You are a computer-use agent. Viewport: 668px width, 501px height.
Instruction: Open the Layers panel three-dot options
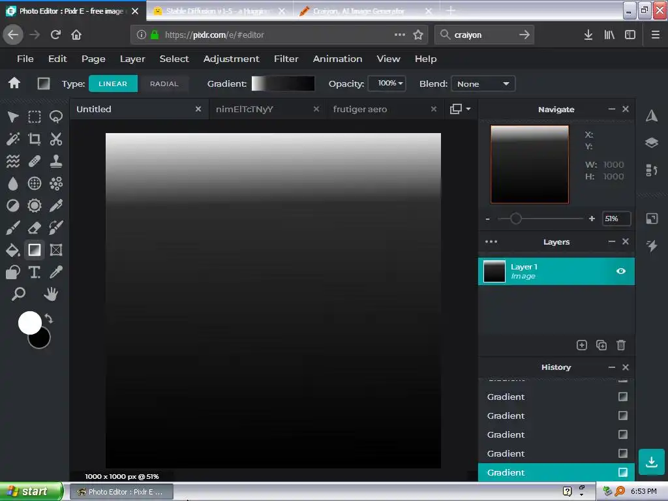[x=491, y=241]
